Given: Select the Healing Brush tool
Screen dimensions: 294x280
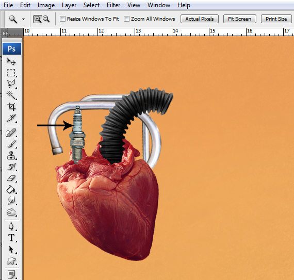Looking at the screenshot, I should (11, 133).
